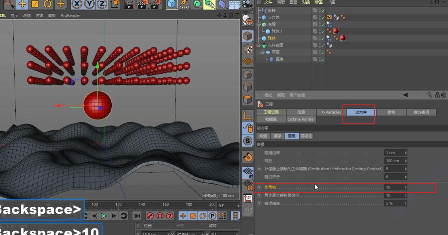Open the MoGraph cloner toolbar icon
This screenshot has height=235, width=448.
coord(210,4)
